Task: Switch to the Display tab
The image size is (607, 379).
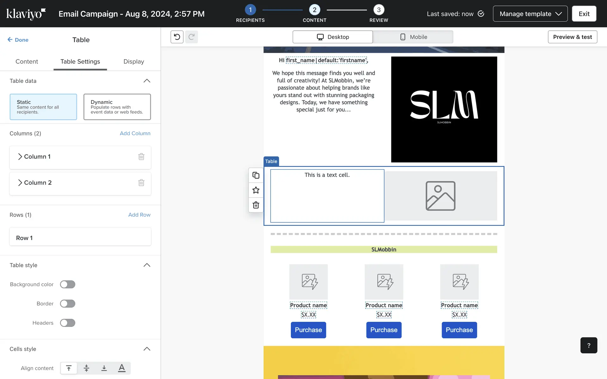Action: (x=134, y=62)
